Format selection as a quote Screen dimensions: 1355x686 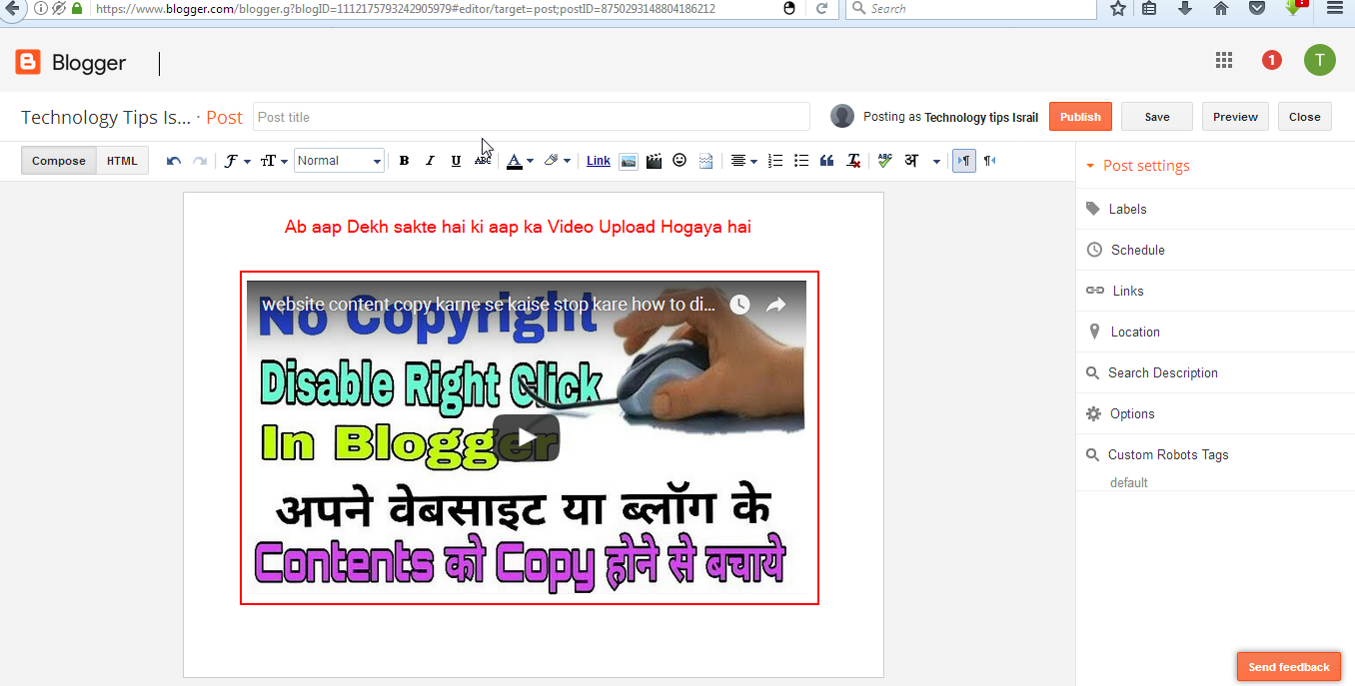[x=826, y=161]
